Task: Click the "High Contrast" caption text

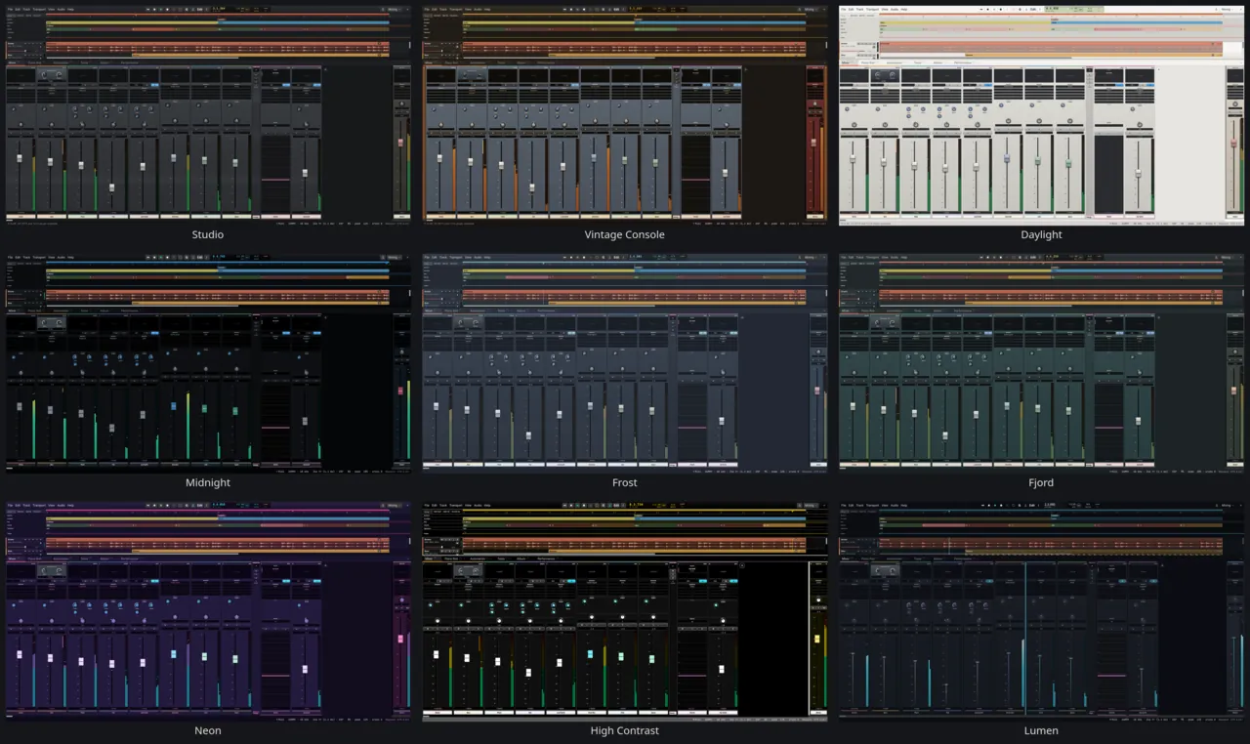Action: 625,730
